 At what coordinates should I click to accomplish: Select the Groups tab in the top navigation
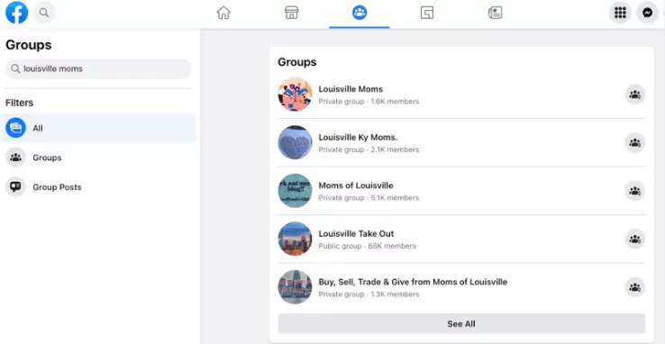pyautogui.click(x=360, y=13)
